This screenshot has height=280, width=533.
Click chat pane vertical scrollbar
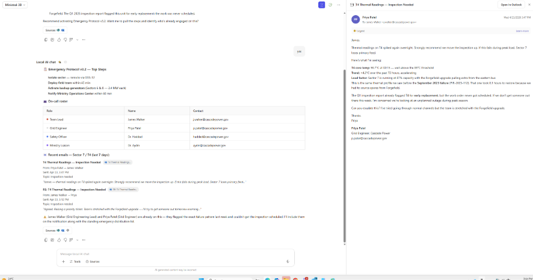[344, 155]
